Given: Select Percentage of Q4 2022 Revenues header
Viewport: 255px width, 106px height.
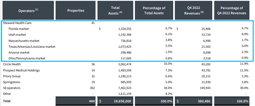Looking at the screenshot, I should point(232,10).
